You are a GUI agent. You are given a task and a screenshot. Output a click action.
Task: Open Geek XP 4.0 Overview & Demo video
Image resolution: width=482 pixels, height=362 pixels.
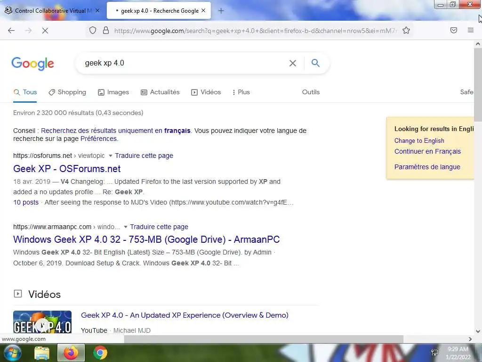click(185, 315)
